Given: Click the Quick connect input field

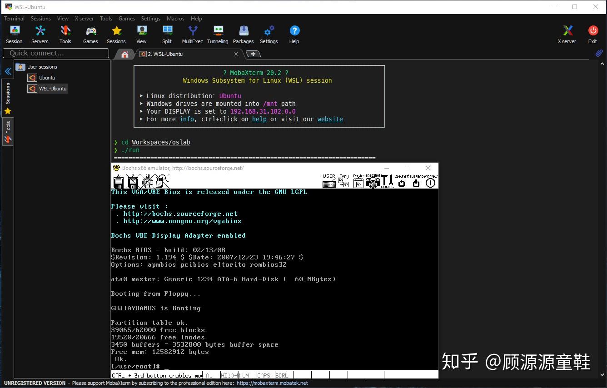Looking at the screenshot, I should tap(55, 53).
